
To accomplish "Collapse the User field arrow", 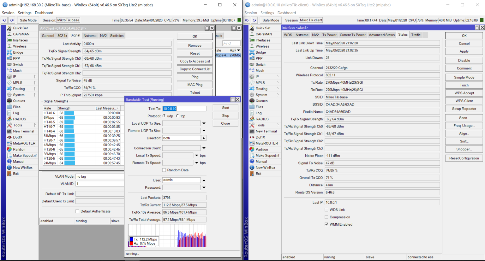I will 204,180.
